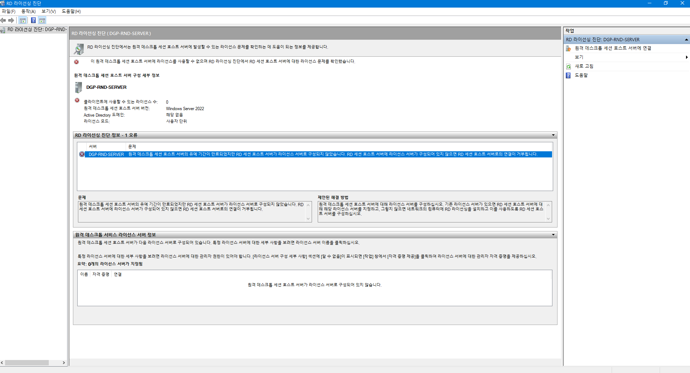
Task: Click the 제안된 해결 방법 text box
Action: pyautogui.click(x=435, y=212)
